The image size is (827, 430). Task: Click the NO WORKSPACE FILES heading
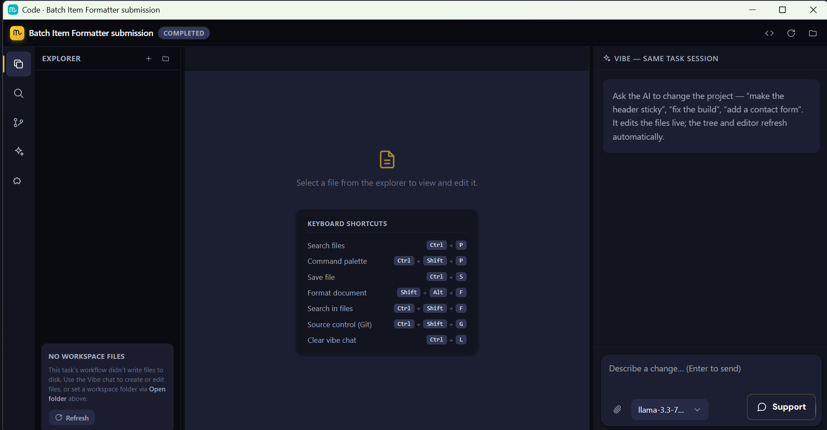(x=87, y=356)
